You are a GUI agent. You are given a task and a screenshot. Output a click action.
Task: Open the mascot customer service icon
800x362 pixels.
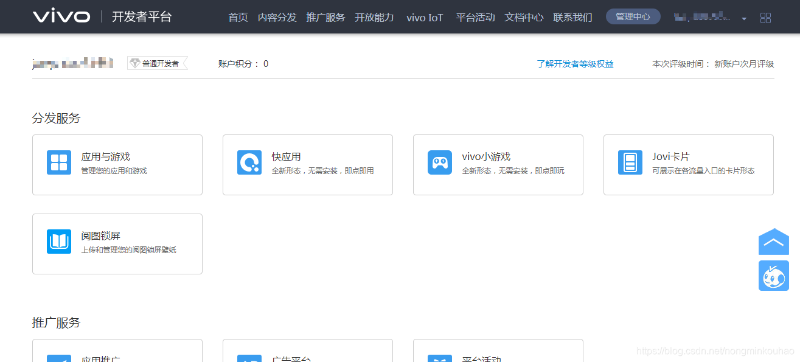click(x=774, y=276)
